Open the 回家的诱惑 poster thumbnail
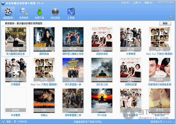The height and width of the screenshot is (125, 176). 102,39
